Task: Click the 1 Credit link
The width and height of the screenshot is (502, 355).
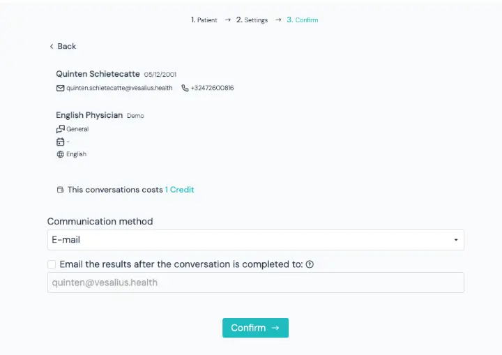Action: (x=179, y=190)
